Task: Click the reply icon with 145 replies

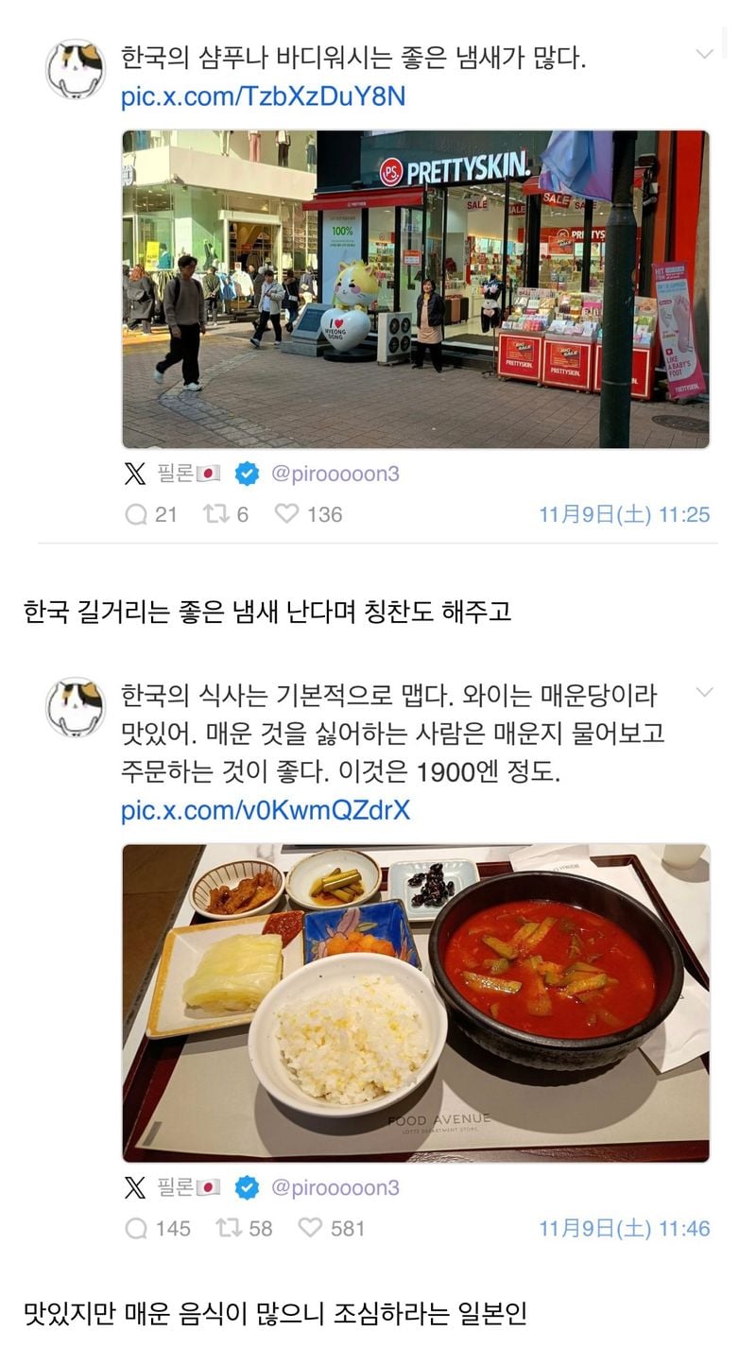Action: (x=136, y=1228)
